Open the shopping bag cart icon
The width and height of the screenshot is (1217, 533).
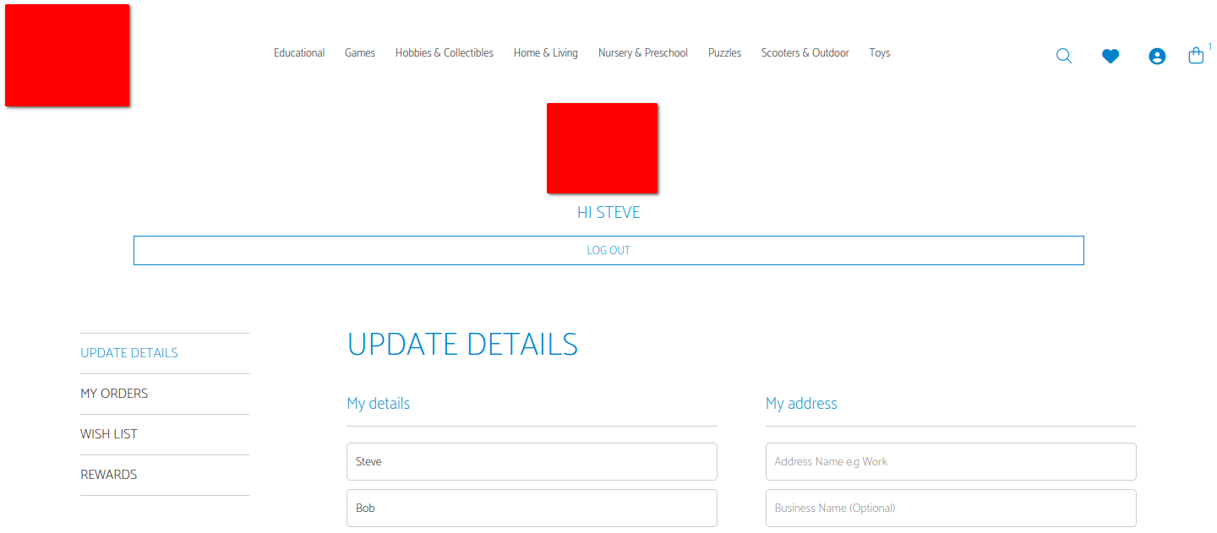[1196, 57]
